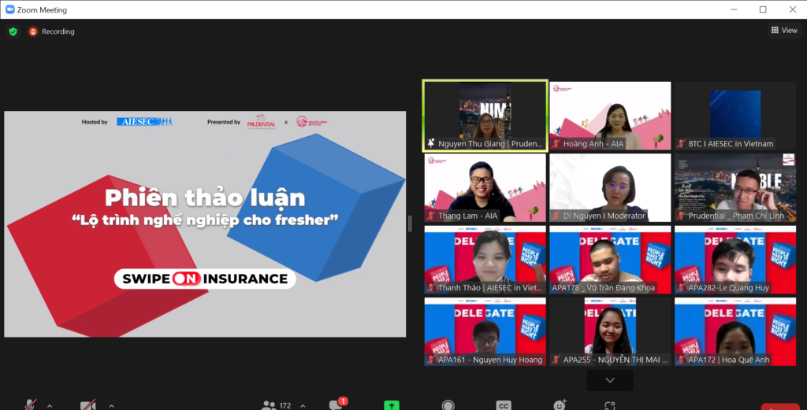Expand audio options arrow beside the microphone
807x410 pixels.
point(50,405)
